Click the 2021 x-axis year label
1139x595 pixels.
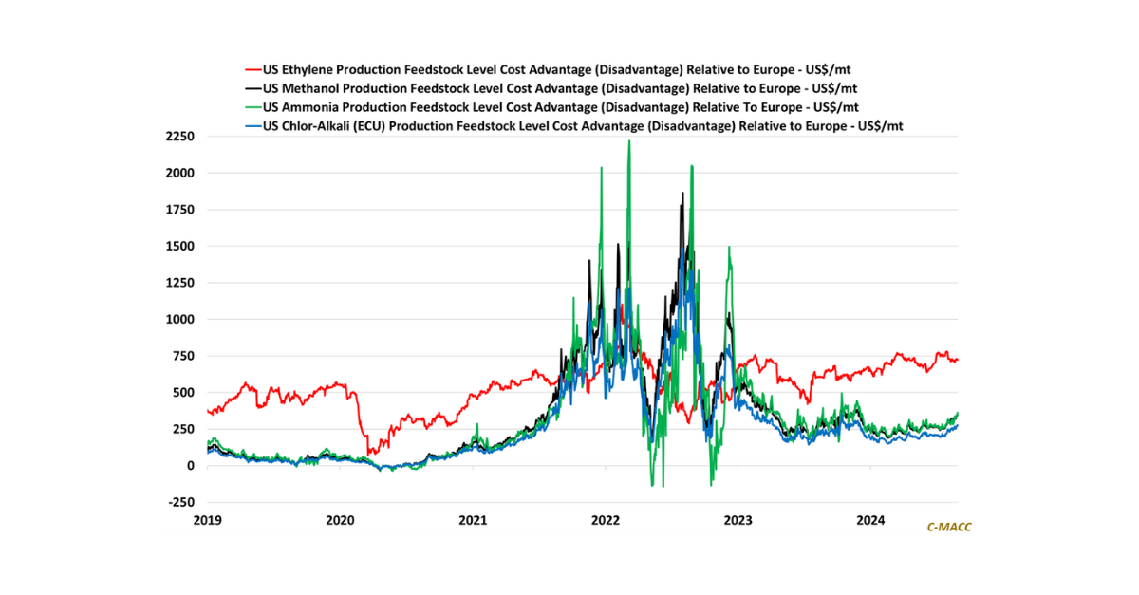click(x=473, y=520)
